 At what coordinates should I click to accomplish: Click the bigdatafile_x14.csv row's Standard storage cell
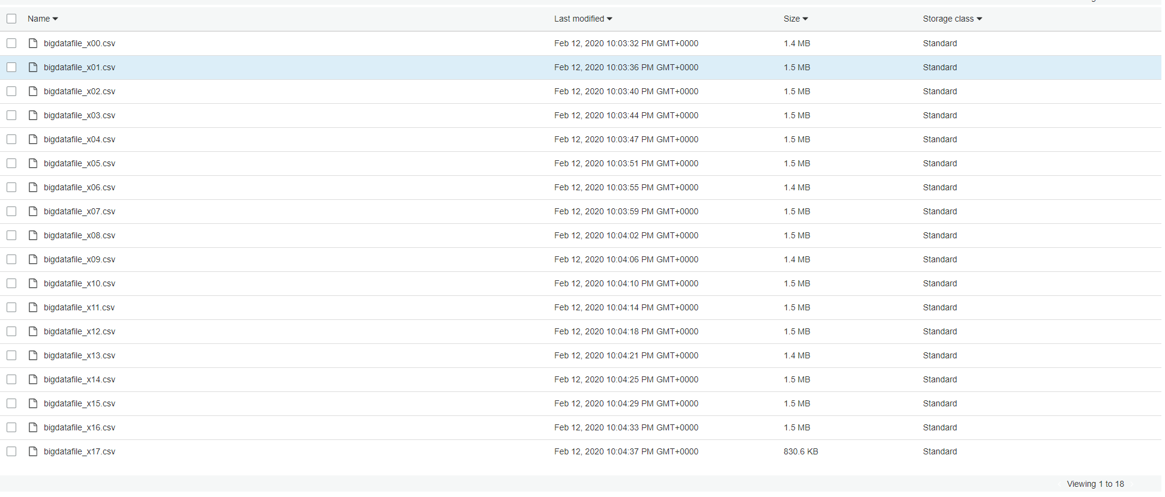point(940,379)
